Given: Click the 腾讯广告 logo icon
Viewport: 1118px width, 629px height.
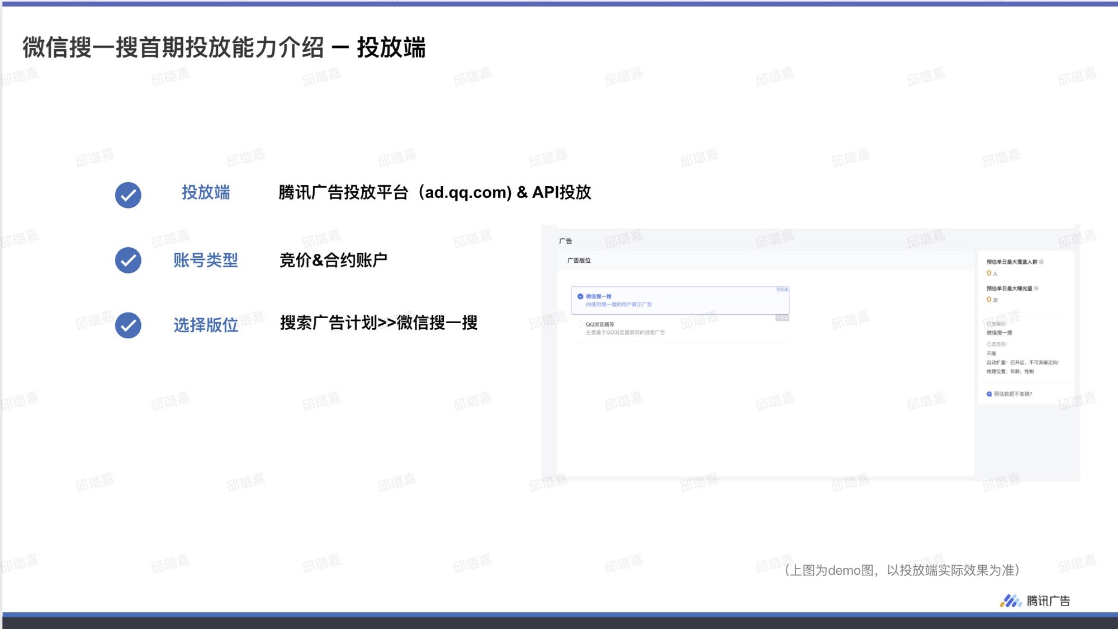Looking at the screenshot, I should [1010, 601].
